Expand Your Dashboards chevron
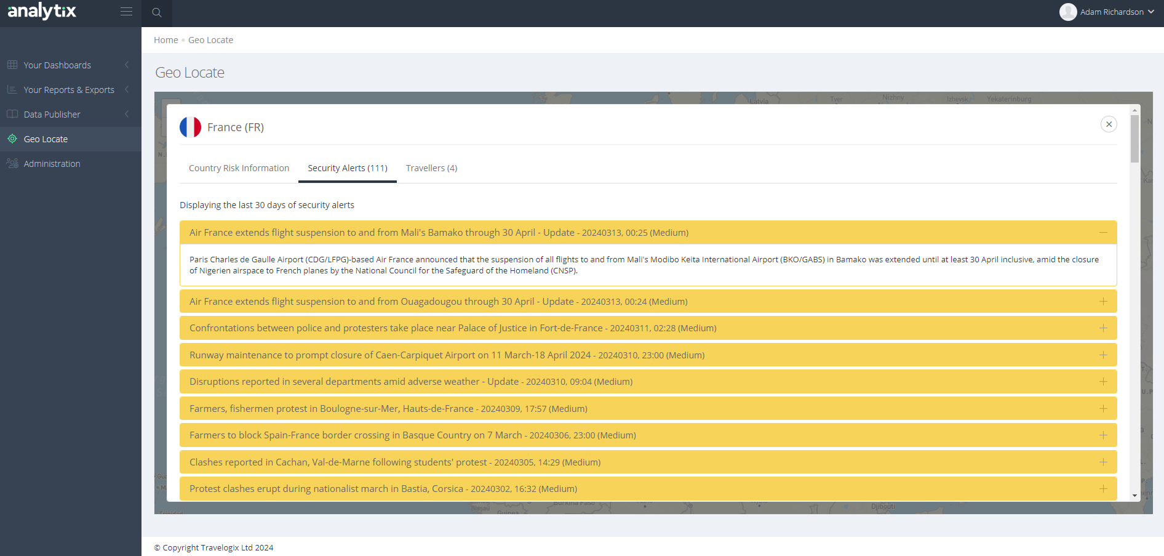Image resolution: width=1164 pixels, height=556 pixels. tap(127, 65)
